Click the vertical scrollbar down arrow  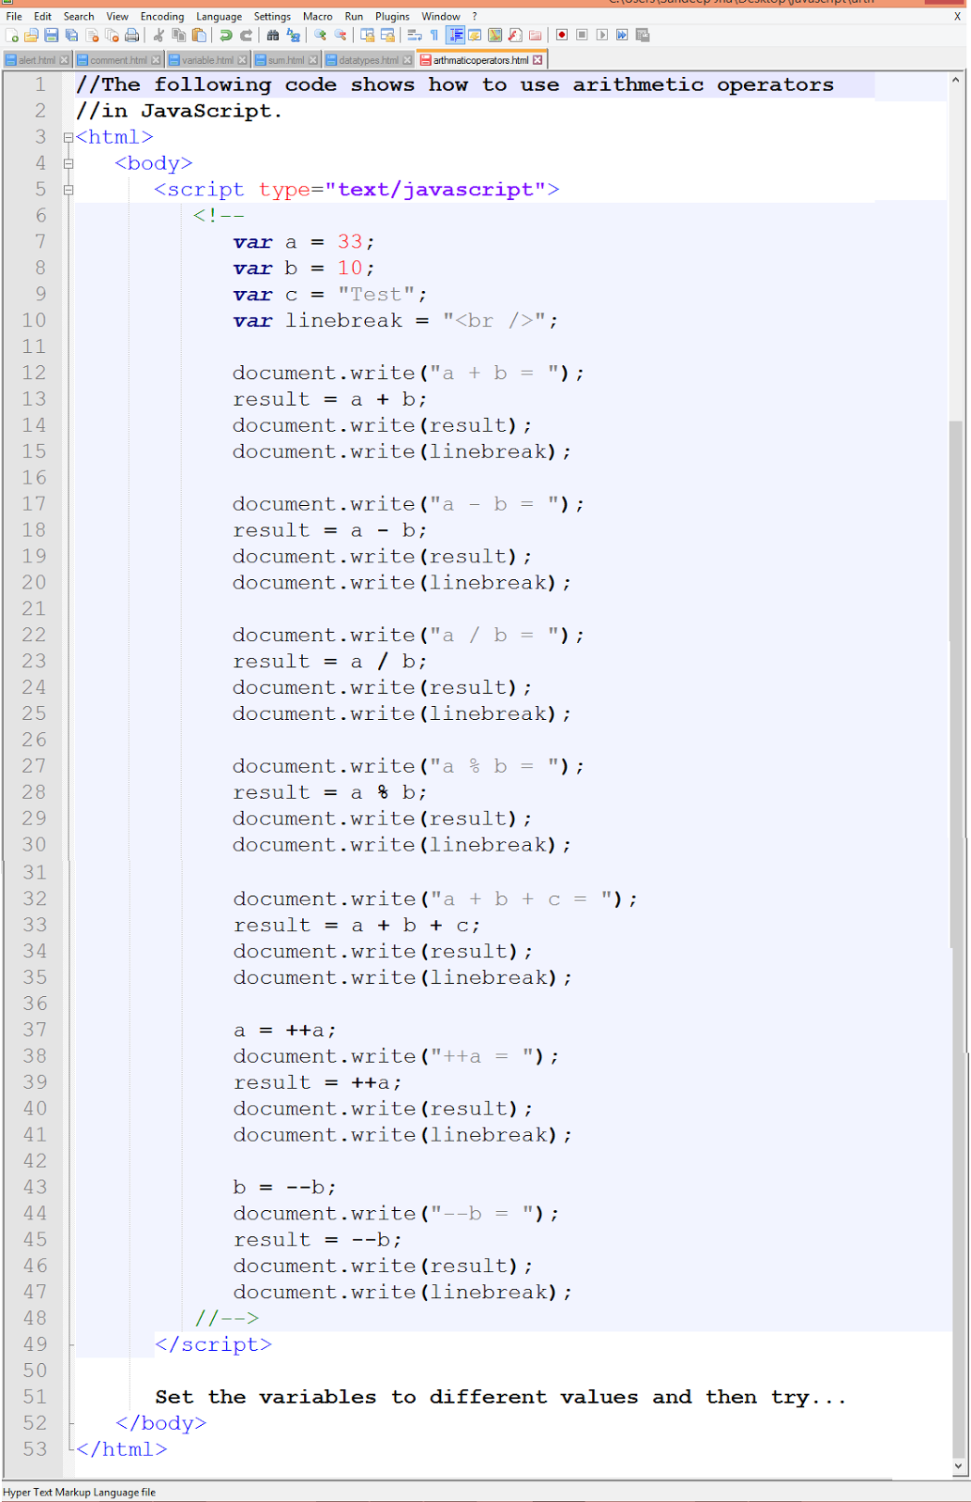click(x=956, y=1465)
